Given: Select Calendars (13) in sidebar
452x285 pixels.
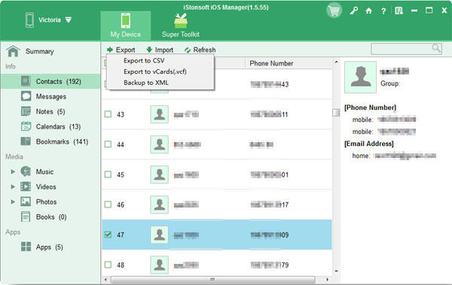Looking at the screenshot, I should pyautogui.click(x=50, y=126).
